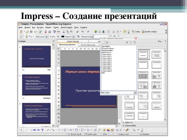
Task: Click the zoom percentage in status bar
Action: point(105,134)
